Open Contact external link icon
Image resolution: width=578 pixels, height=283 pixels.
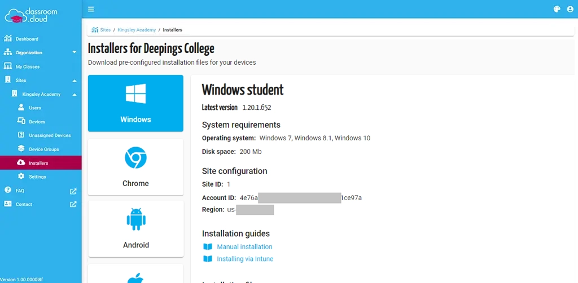tap(73, 204)
